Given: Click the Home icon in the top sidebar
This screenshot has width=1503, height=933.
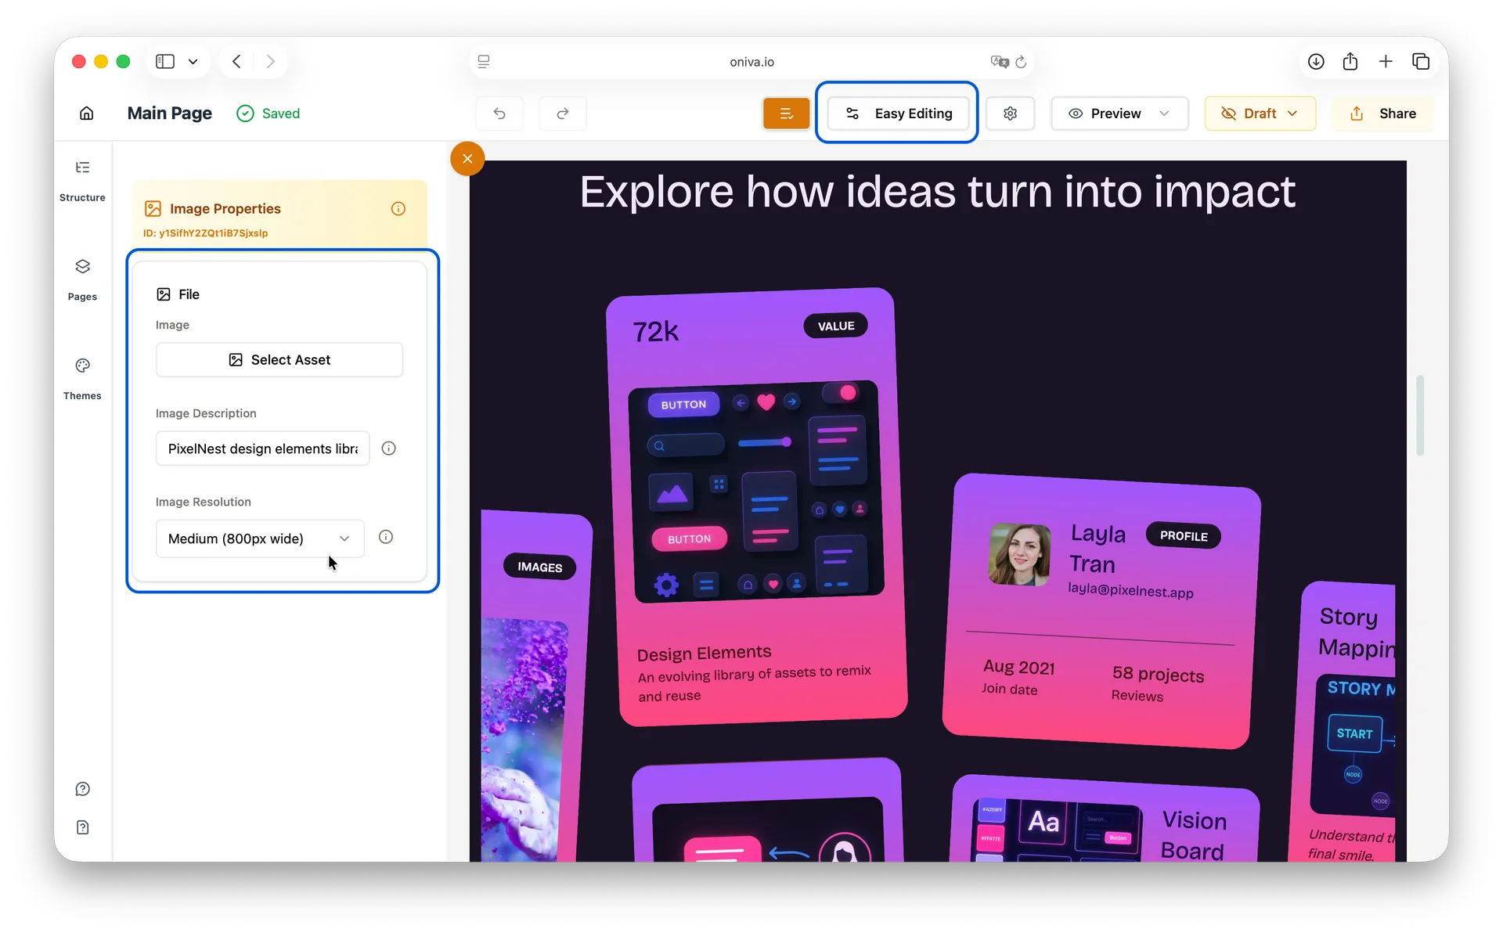Looking at the screenshot, I should point(86,113).
